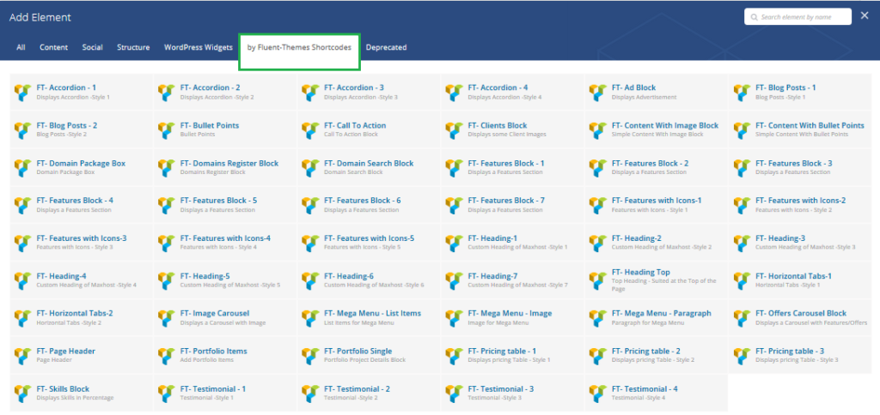Click the FT- Skills Block icon
The height and width of the screenshot is (415, 880).
pyautogui.click(x=23, y=393)
